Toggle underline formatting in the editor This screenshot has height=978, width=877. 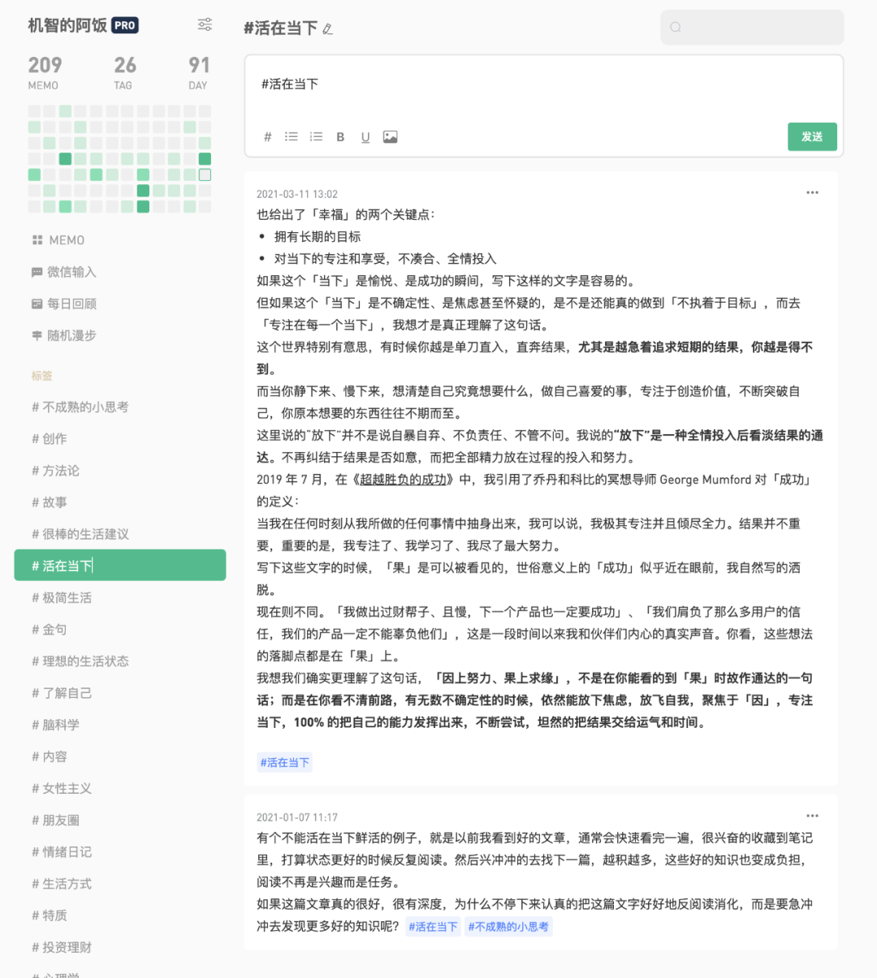coord(365,137)
